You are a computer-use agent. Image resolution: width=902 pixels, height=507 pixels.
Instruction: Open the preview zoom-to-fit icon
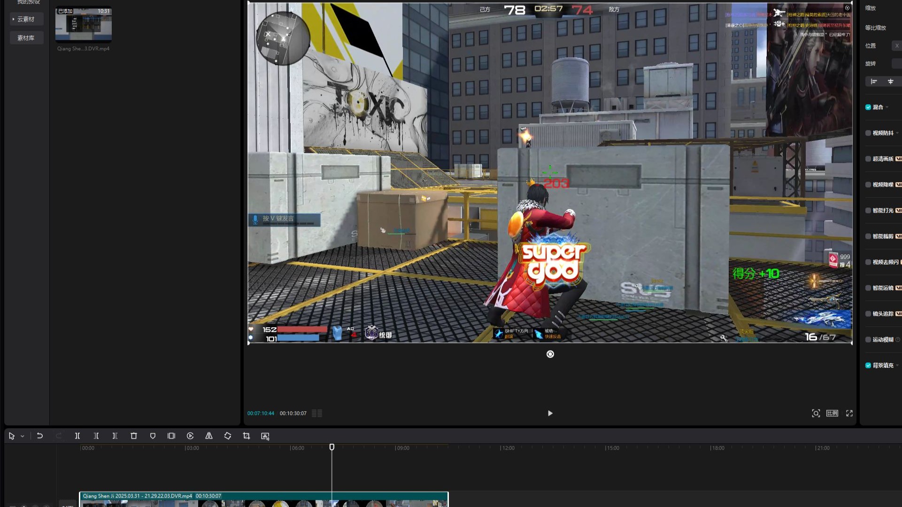pyautogui.click(x=816, y=413)
